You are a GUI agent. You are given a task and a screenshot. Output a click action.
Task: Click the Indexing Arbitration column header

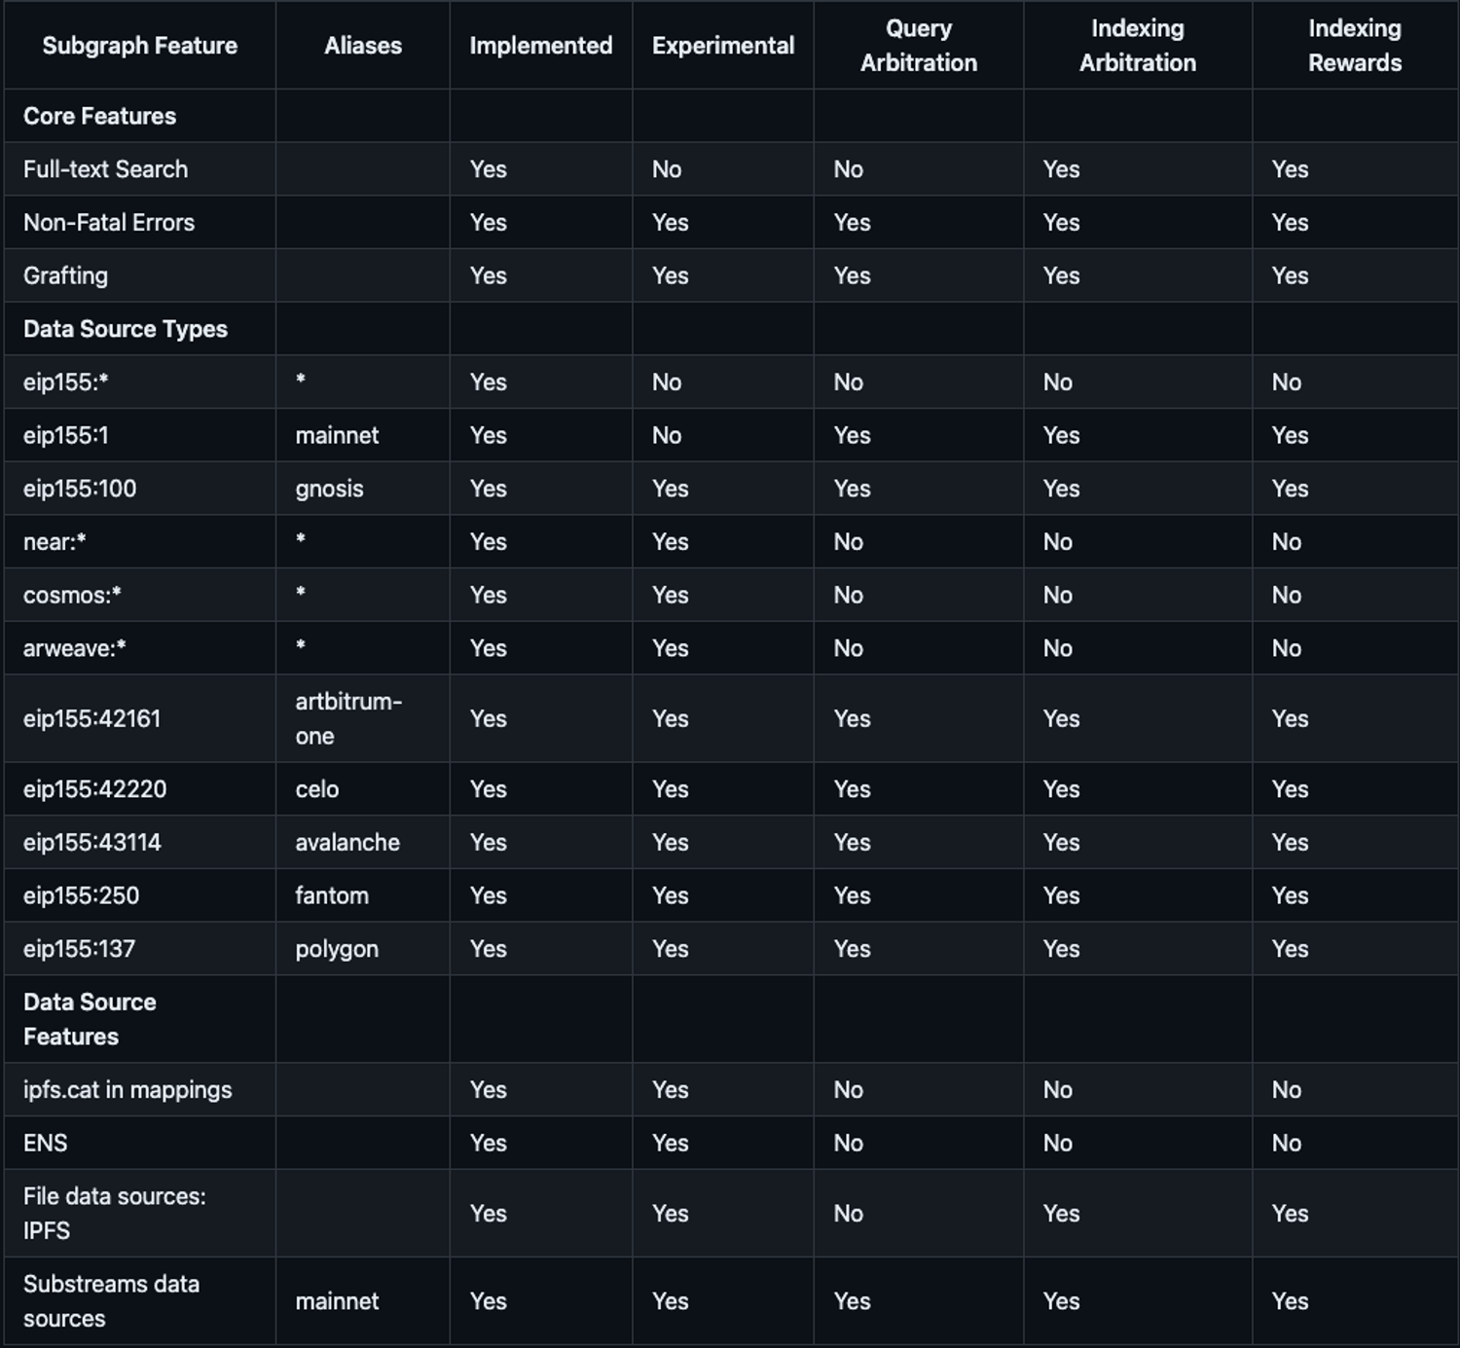click(x=1137, y=46)
